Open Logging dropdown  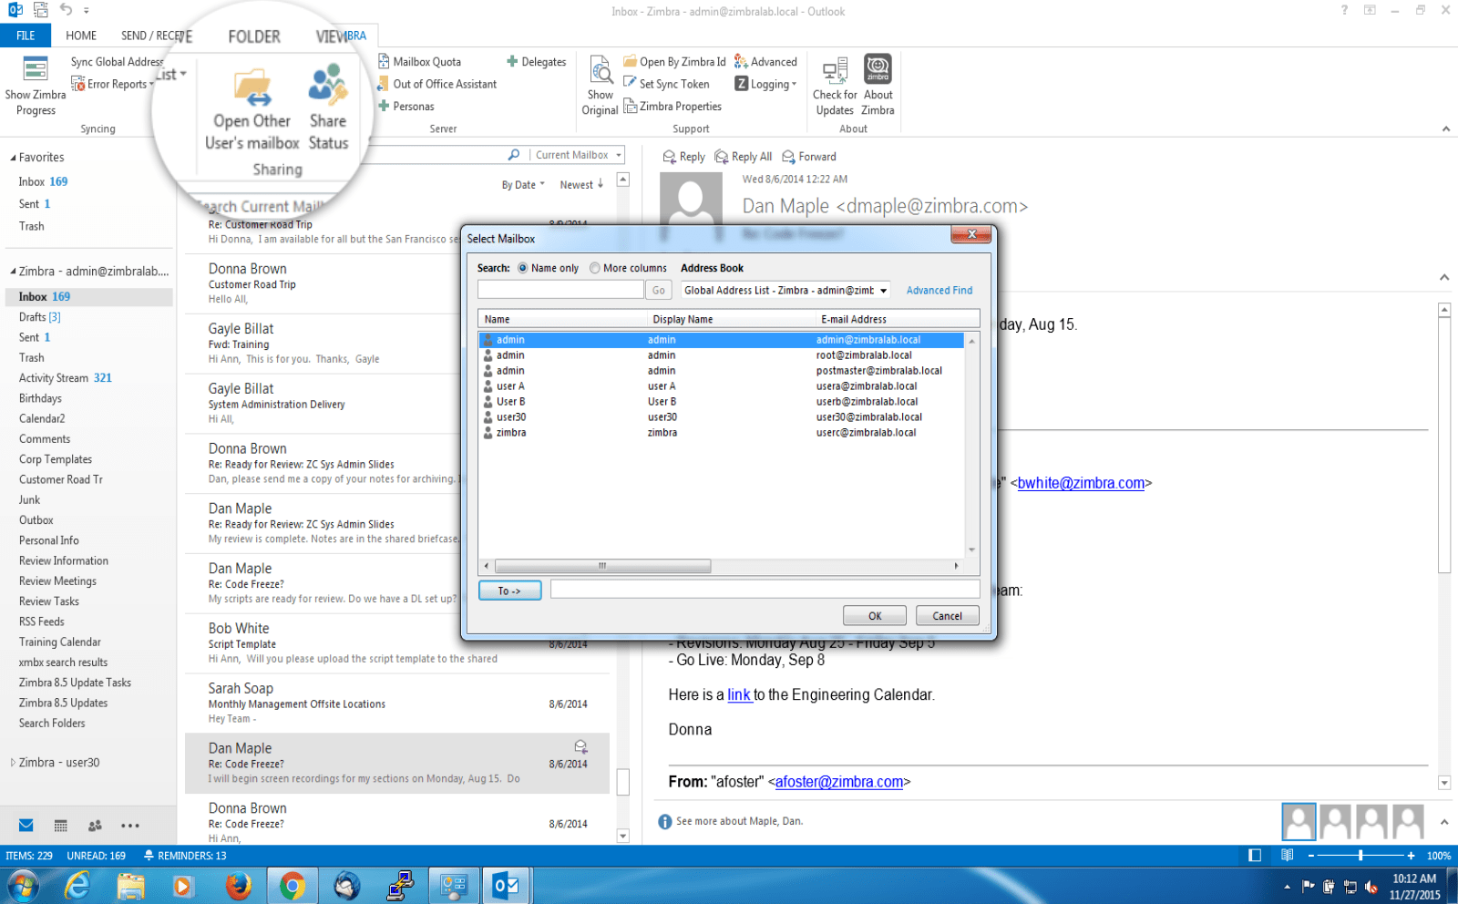pyautogui.click(x=766, y=84)
